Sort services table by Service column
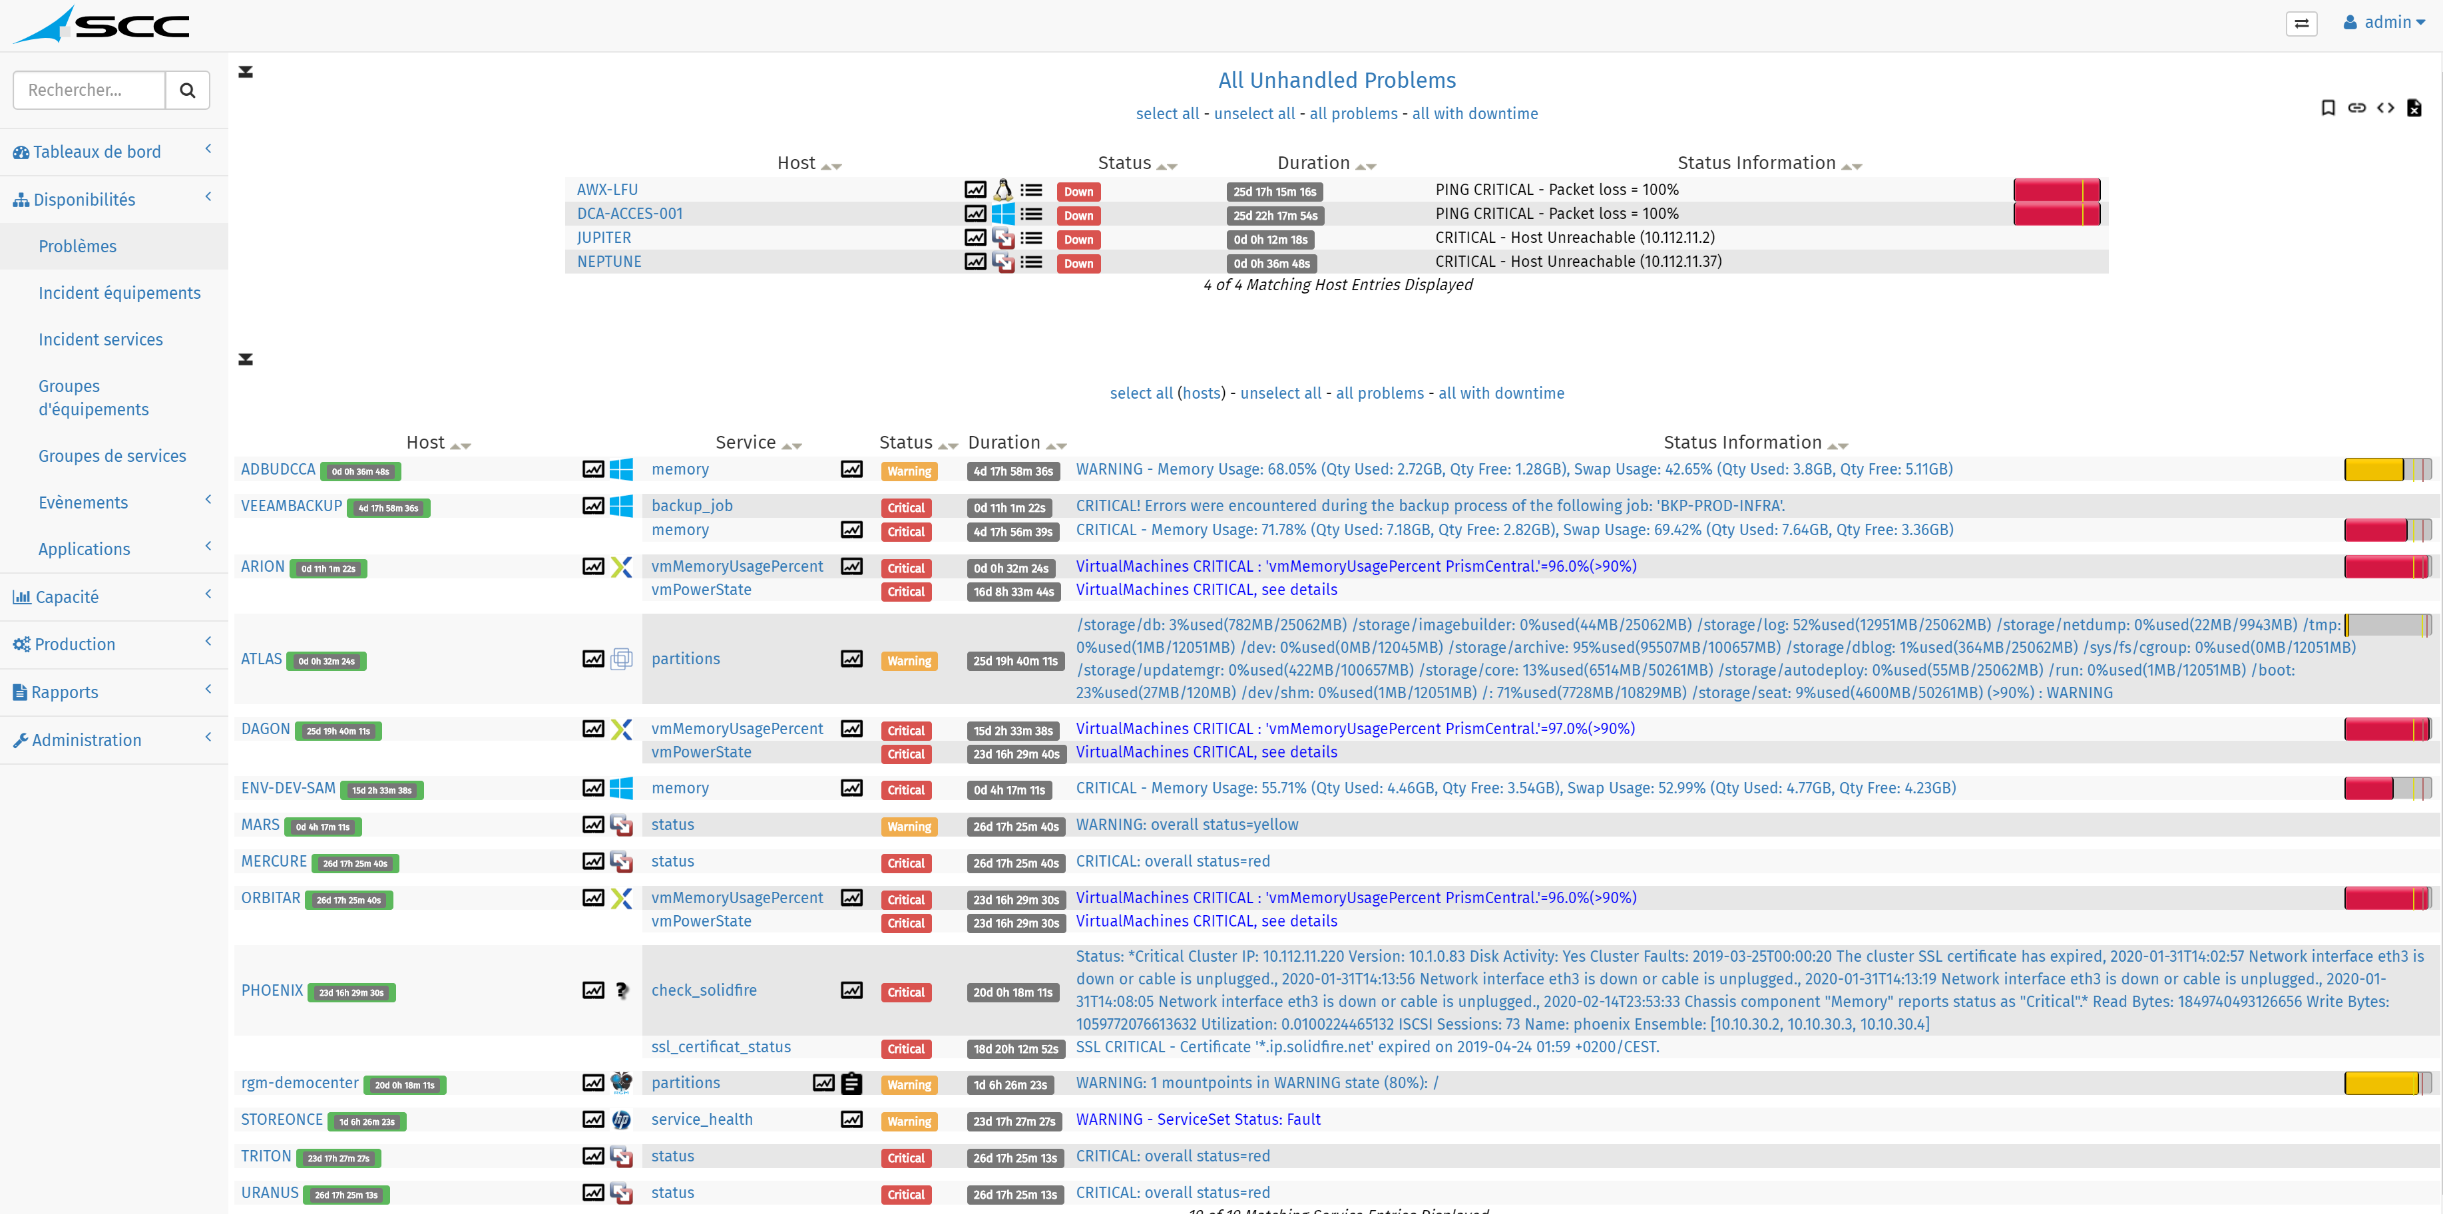This screenshot has width=2443, height=1214. [x=792, y=446]
